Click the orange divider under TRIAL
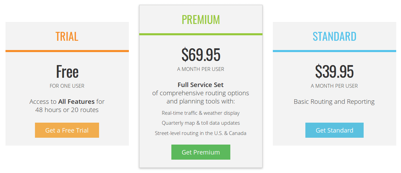The height and width of the screenshot is (173, 401). tap(67, 51)
